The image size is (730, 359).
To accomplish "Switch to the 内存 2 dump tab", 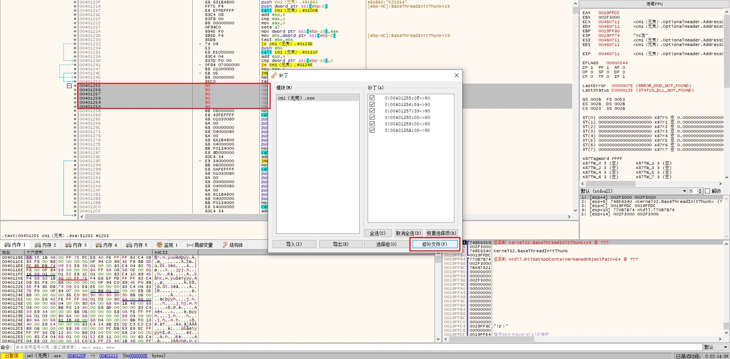I will point(45,245).
